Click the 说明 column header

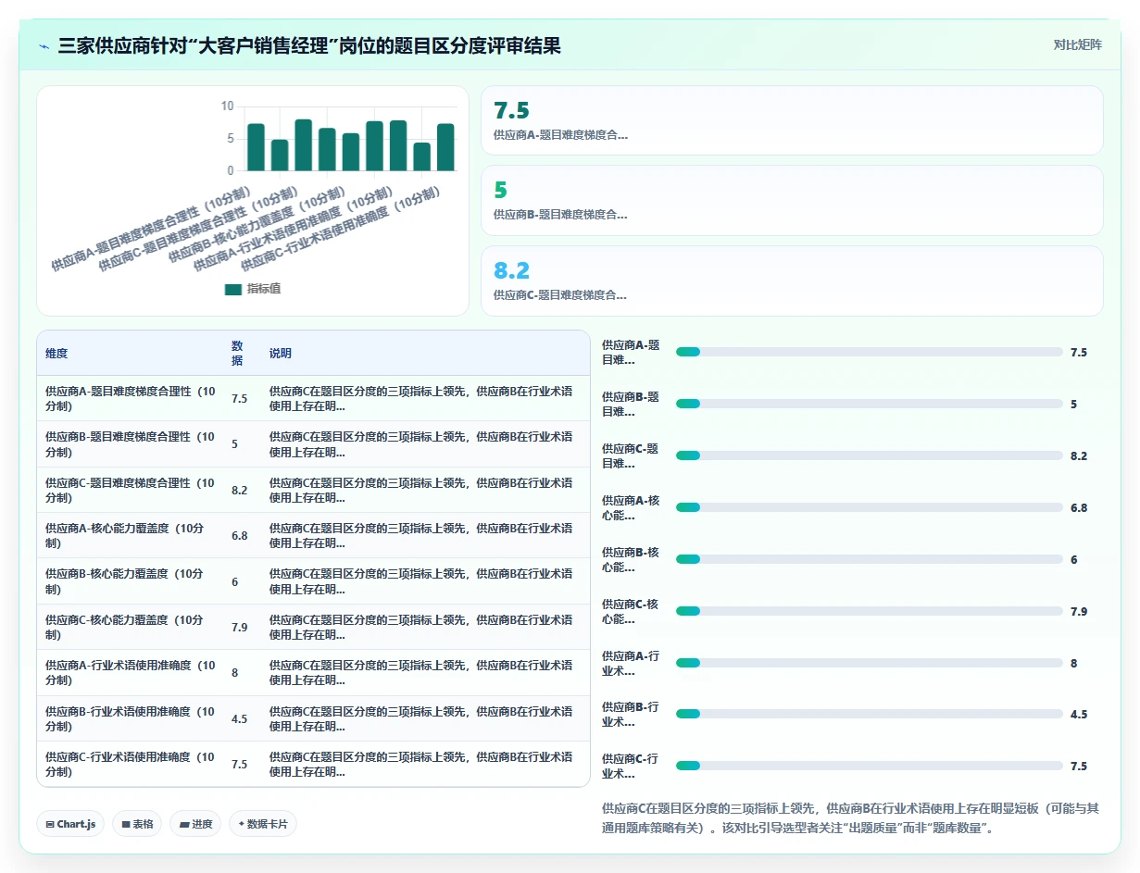[x=281, y=354]
